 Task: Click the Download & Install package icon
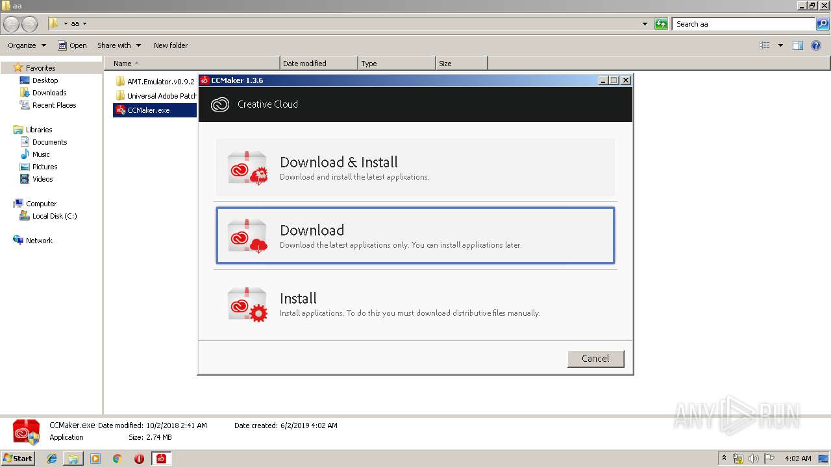(247, 168)
